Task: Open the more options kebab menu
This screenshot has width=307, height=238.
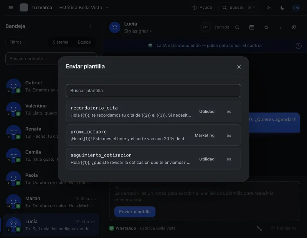Action: [280, 27]
